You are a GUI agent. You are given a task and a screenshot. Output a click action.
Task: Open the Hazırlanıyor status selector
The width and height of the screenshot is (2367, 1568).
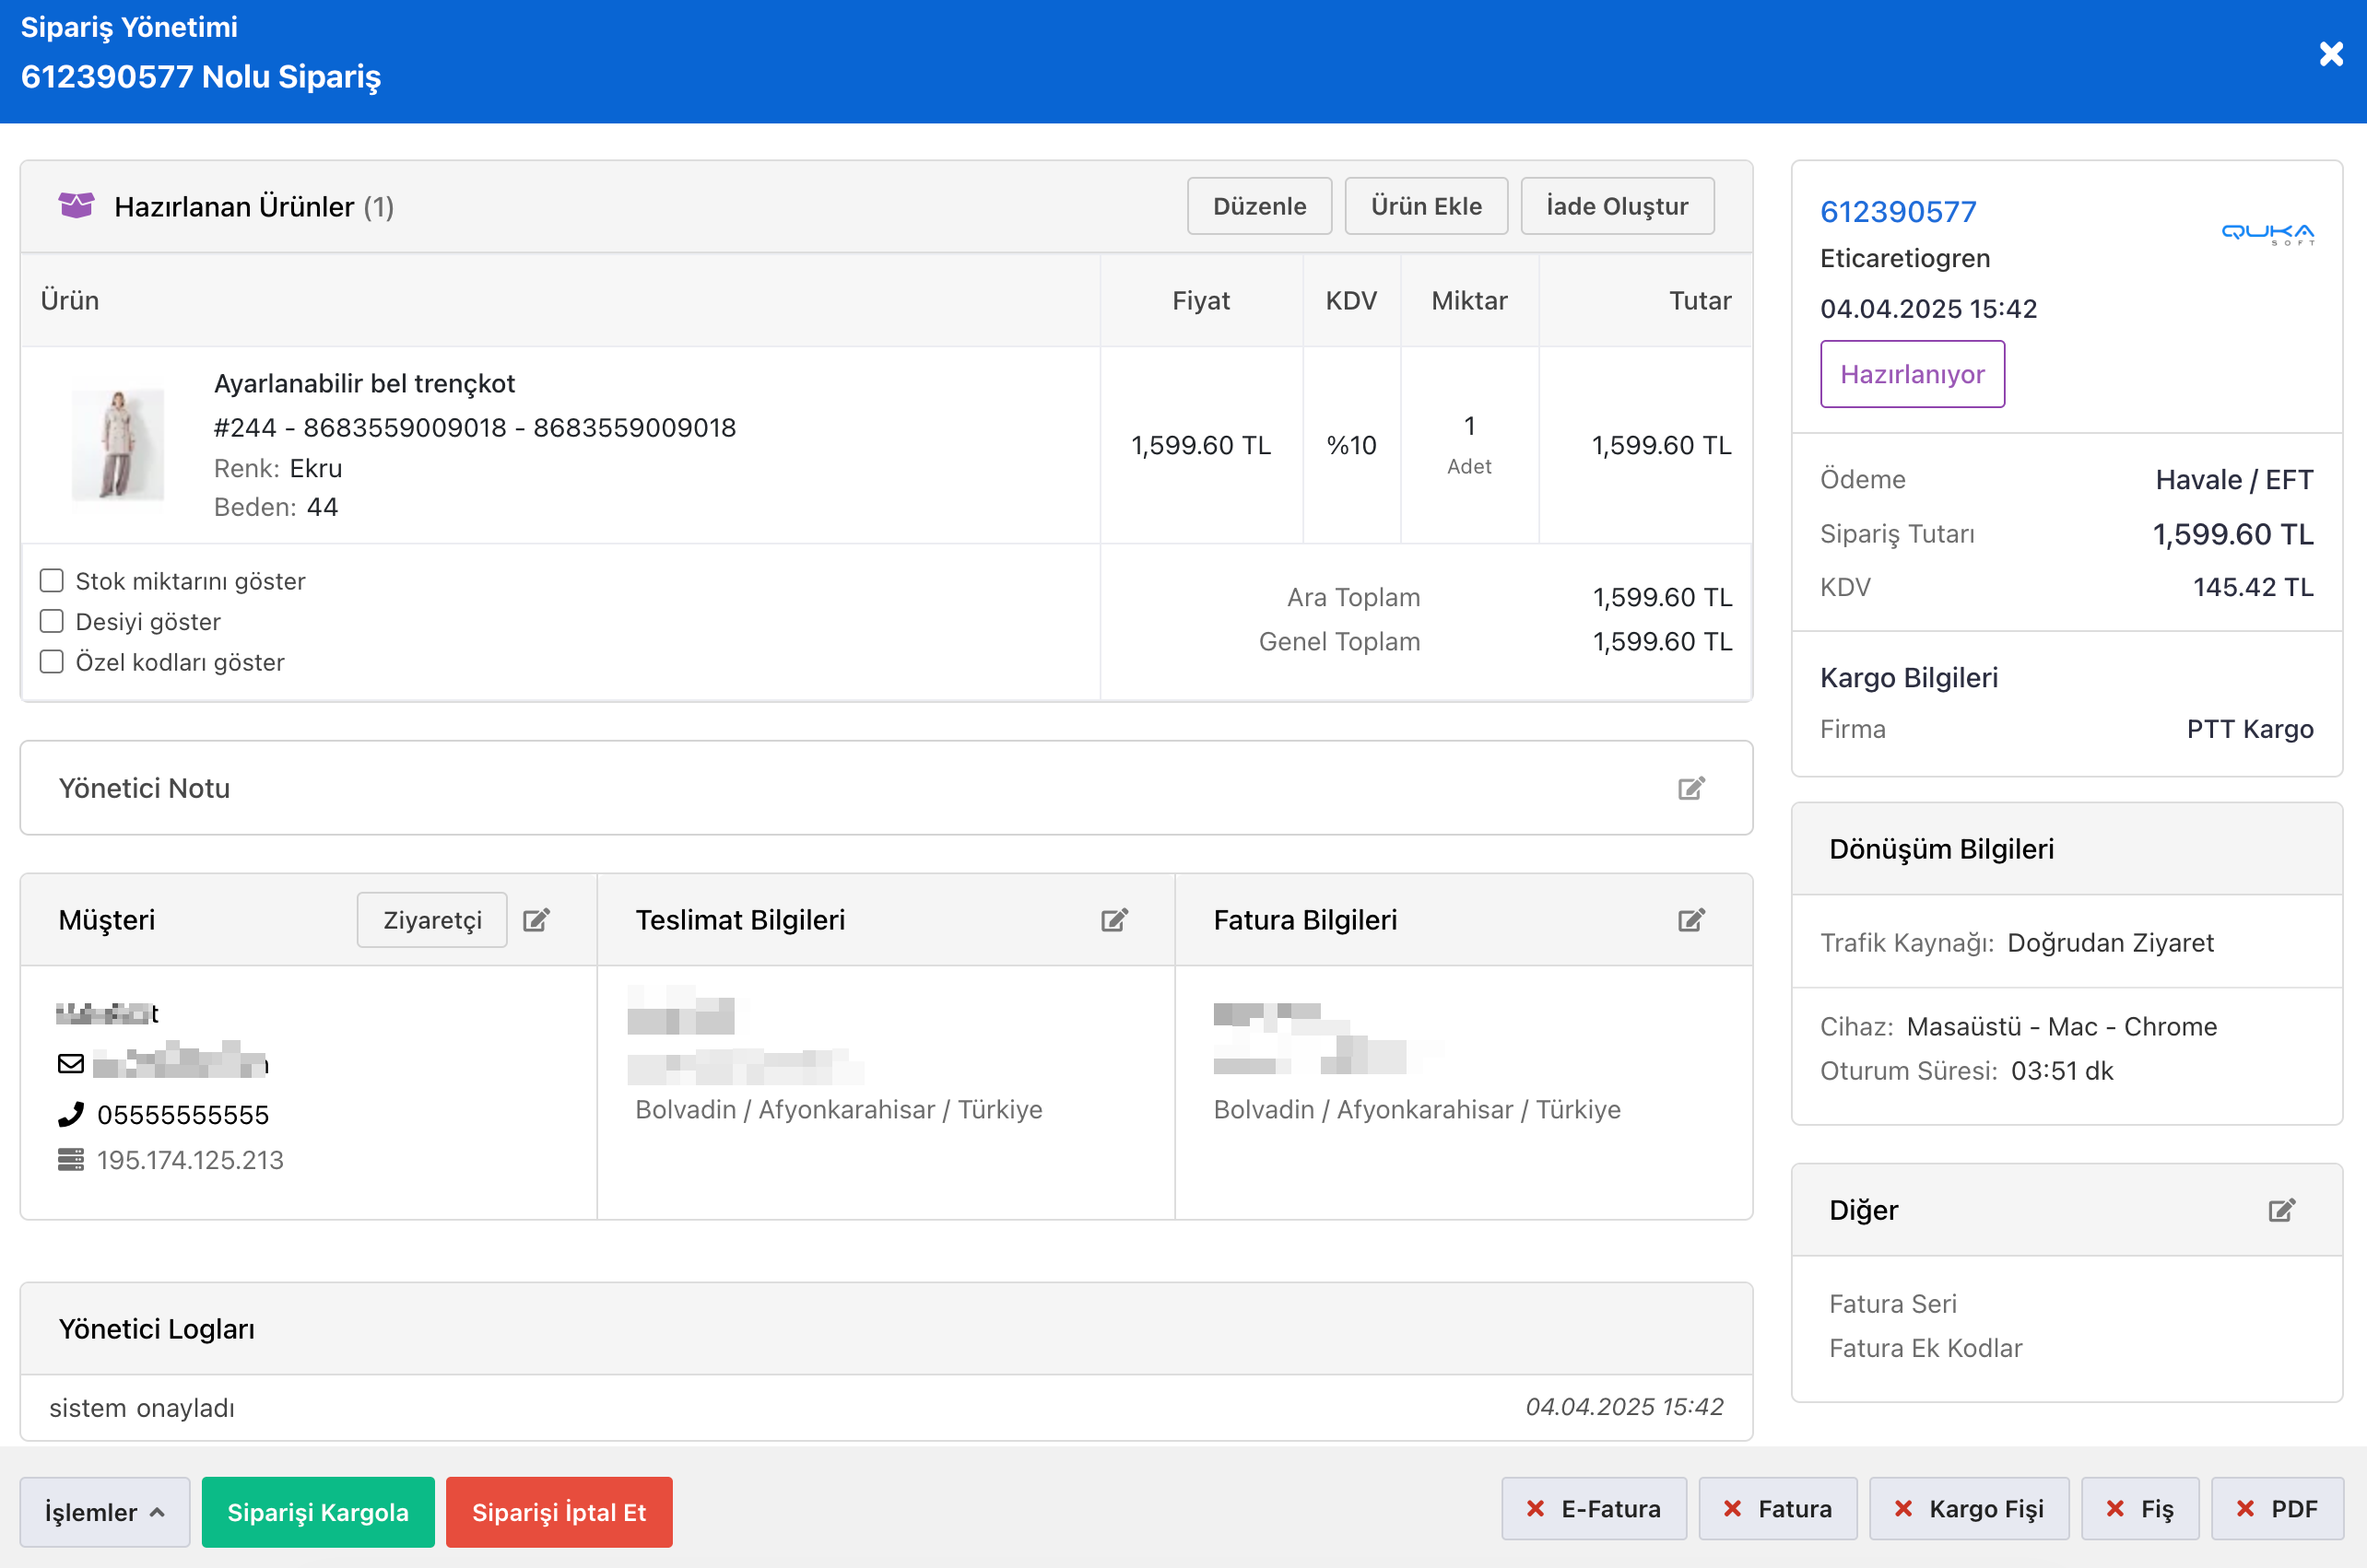[x=1912, y=374]
